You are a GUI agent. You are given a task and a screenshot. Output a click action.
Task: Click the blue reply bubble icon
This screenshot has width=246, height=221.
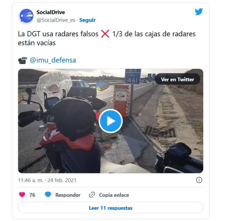pyautogui.click(x=48, y=195)
